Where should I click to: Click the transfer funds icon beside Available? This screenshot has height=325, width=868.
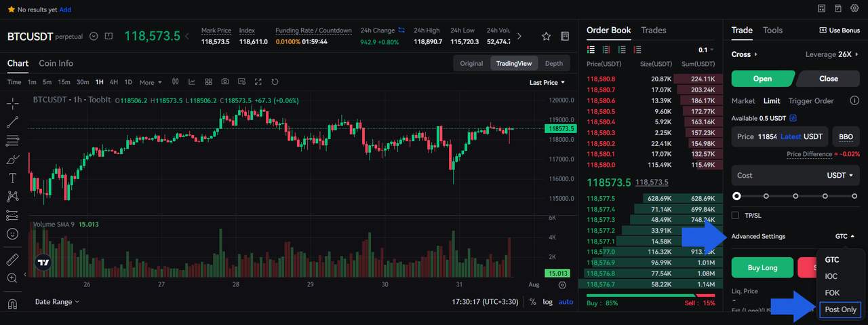[793, 118]
